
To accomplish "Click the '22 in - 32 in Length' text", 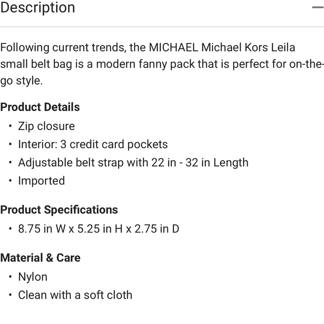I will pos(200,162).
